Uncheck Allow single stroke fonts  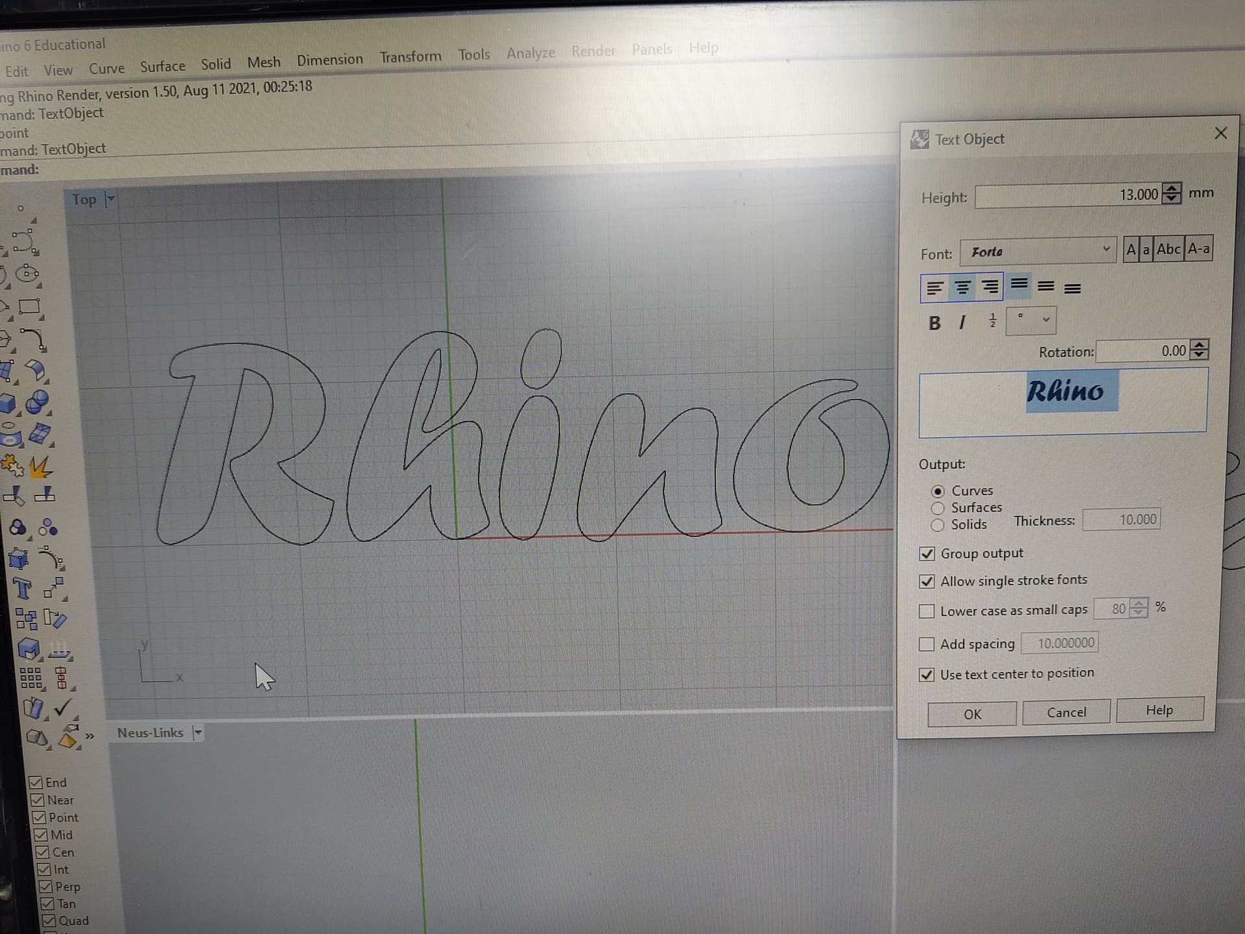[x=927, y=582]
